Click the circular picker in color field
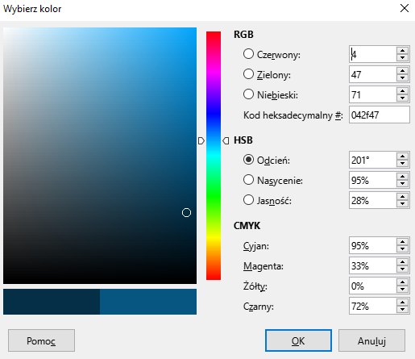 pos(186,213)
